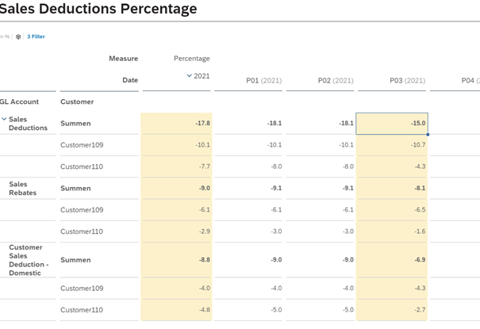Select the -6.9 cell in P03
The image size is (480, 329).
[392, 259]
